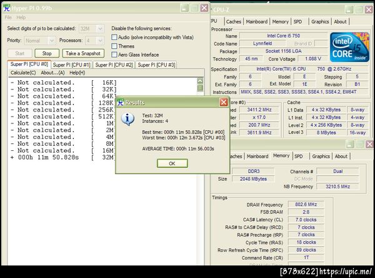Click the Dual channels value

coord(337,172)
